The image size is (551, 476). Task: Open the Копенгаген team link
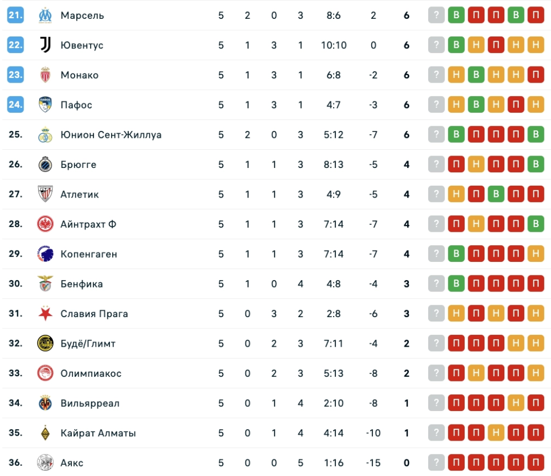(x=89, y=254)
